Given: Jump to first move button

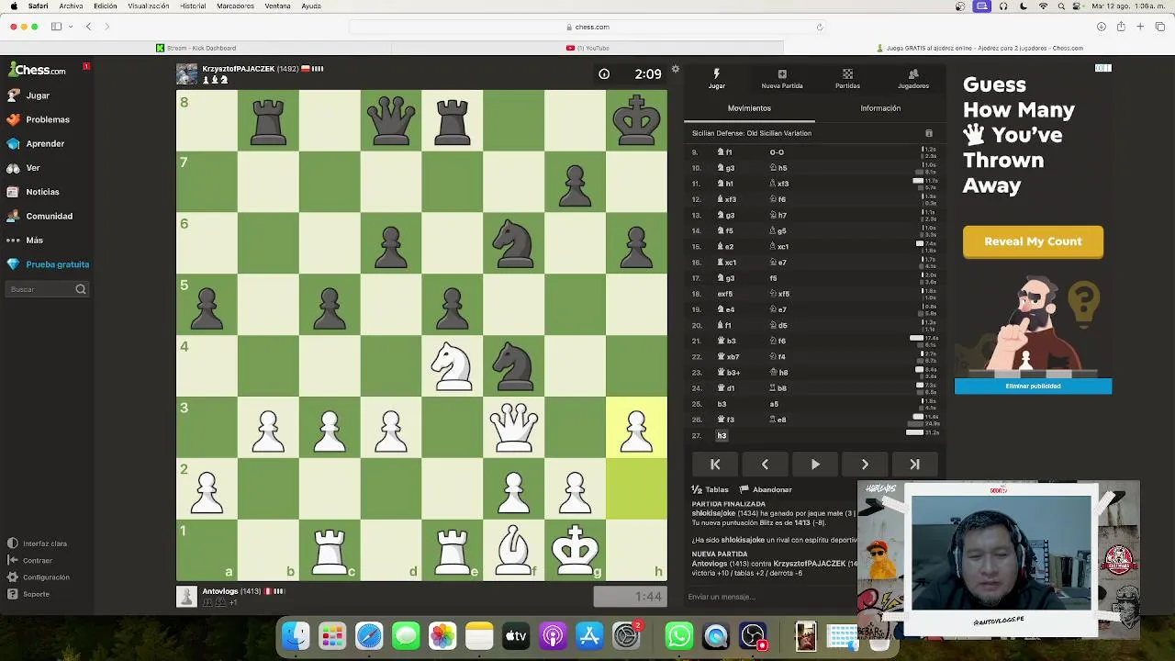Looking at the screenshot, I should tap(715, 465).
